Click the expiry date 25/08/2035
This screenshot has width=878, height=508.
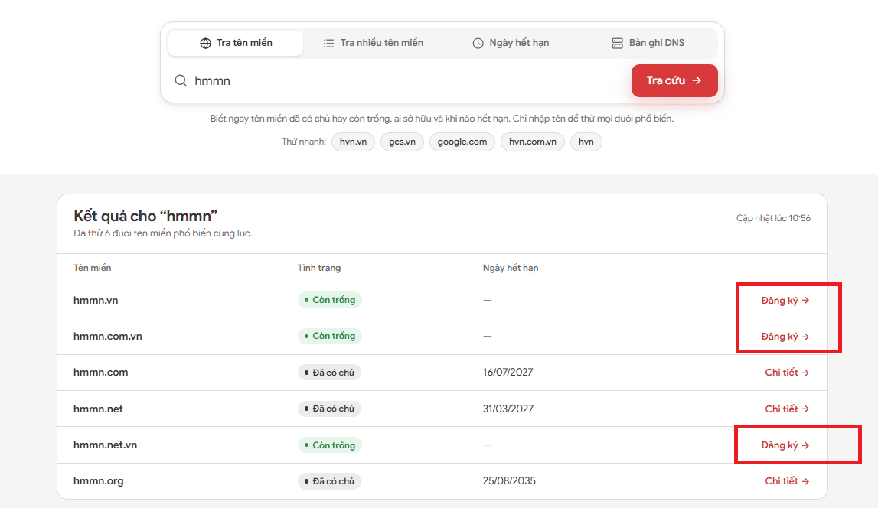[509, 481]
